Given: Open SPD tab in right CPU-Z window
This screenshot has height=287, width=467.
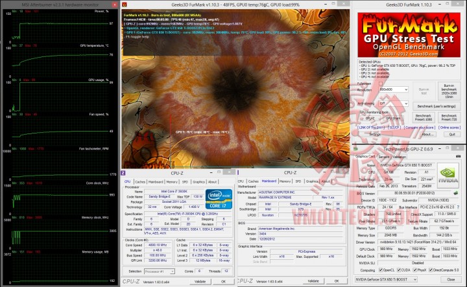Looking at the screenshot, I should (x=298, y=181).
